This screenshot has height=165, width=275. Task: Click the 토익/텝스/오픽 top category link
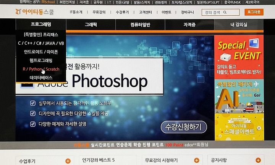point(182,2)
